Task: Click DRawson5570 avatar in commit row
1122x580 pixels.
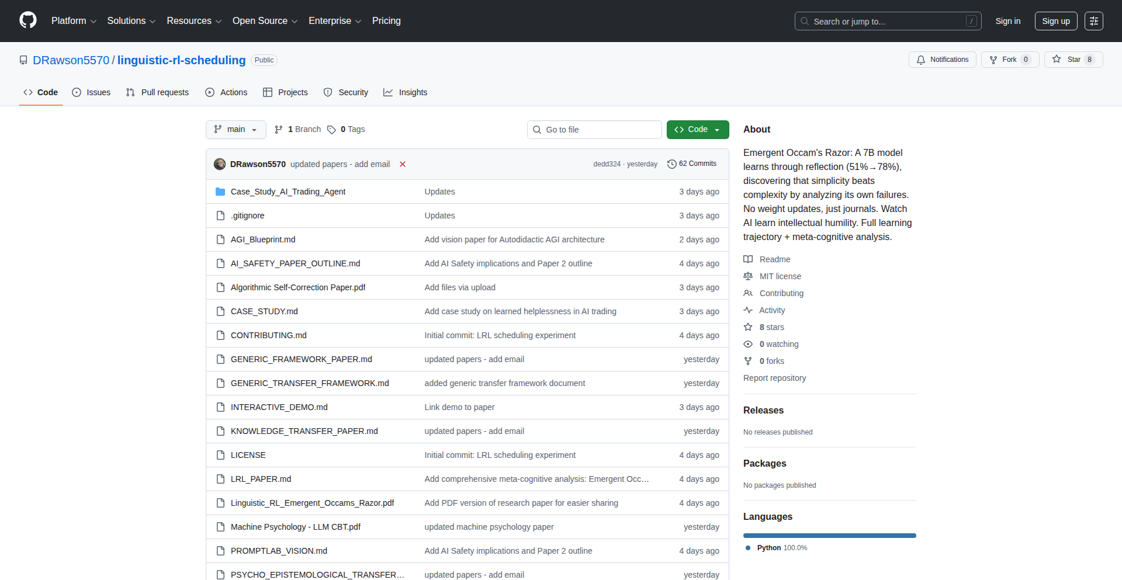Action: click(x=220, y=164)
